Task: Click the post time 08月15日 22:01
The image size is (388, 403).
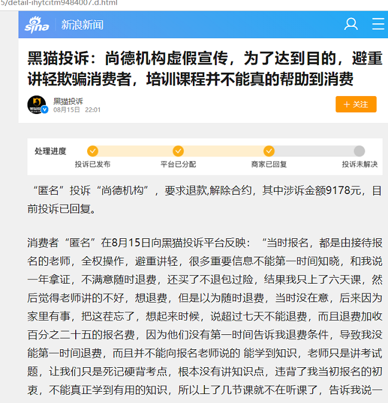Action: pyautogui.click(x=77, y=110)
